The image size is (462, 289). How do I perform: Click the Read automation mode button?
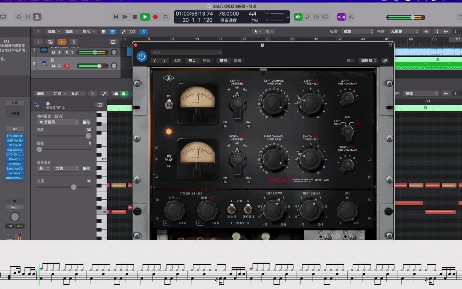click(x=15, y=207)
